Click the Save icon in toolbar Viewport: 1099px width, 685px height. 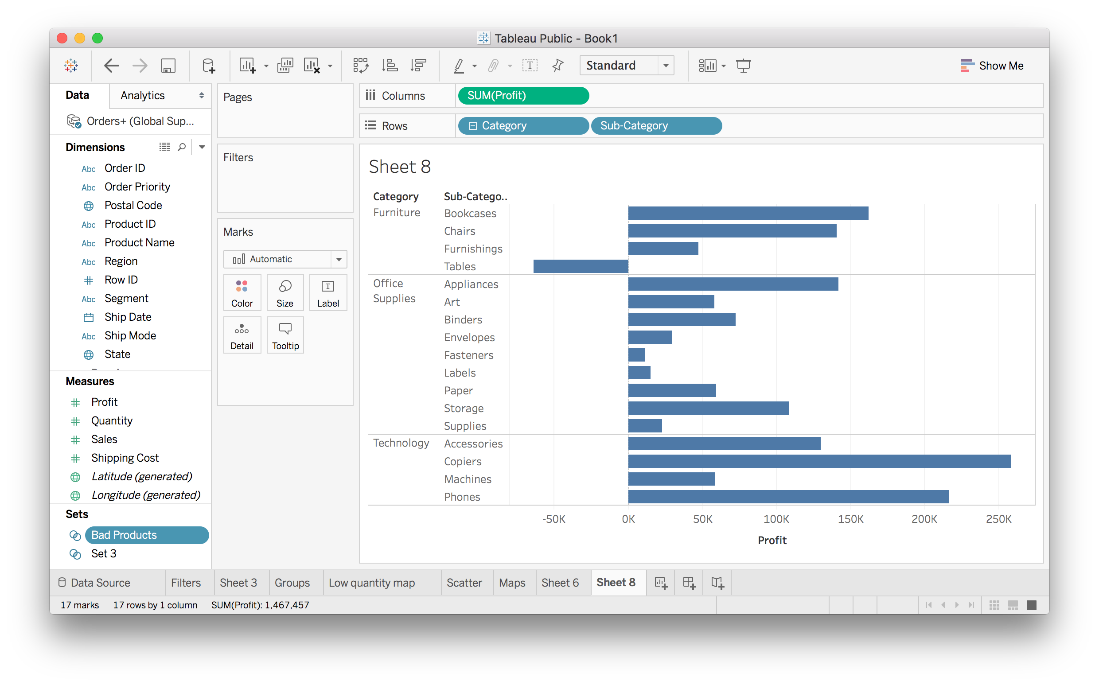pos(168,66)
